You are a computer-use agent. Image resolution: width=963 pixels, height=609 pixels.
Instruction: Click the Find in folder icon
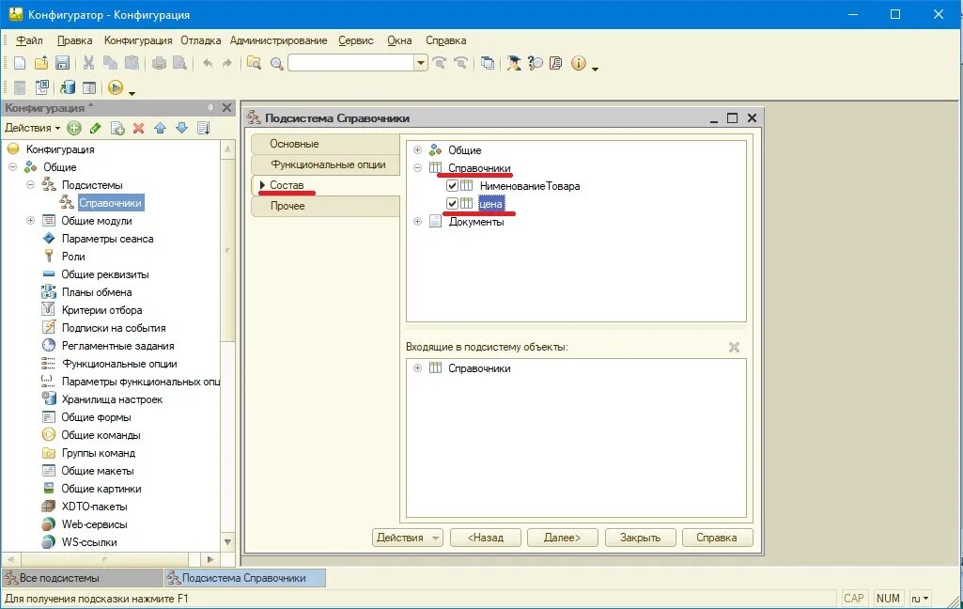[255, 63]
